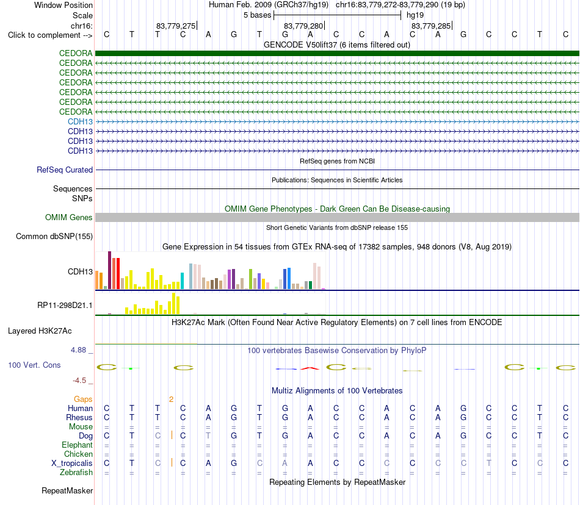The width and height of the screenshot is (580, 505).
Task: Click the black CDH13 label beside GTEx chart
Action: 80,271
